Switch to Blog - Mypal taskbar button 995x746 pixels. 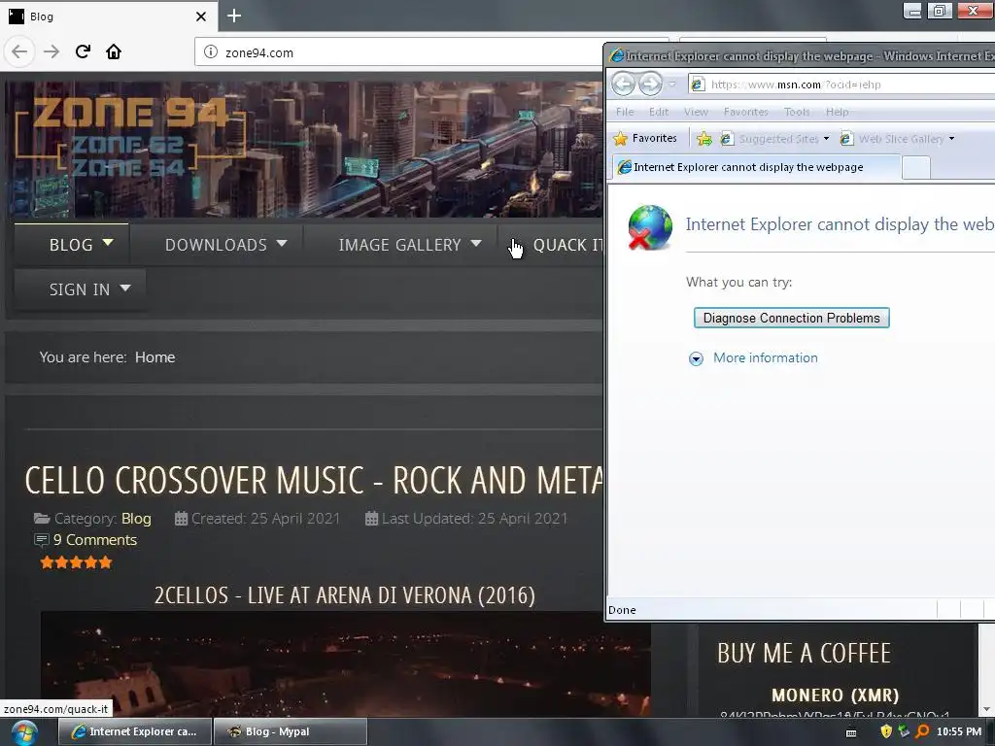290,731
